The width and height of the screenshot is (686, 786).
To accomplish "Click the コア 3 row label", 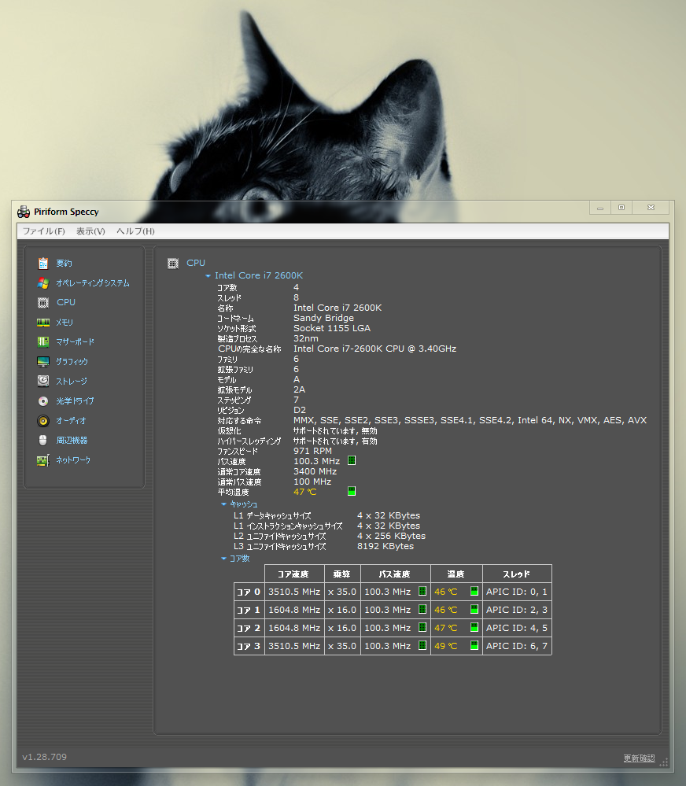I will click(249, 646).
